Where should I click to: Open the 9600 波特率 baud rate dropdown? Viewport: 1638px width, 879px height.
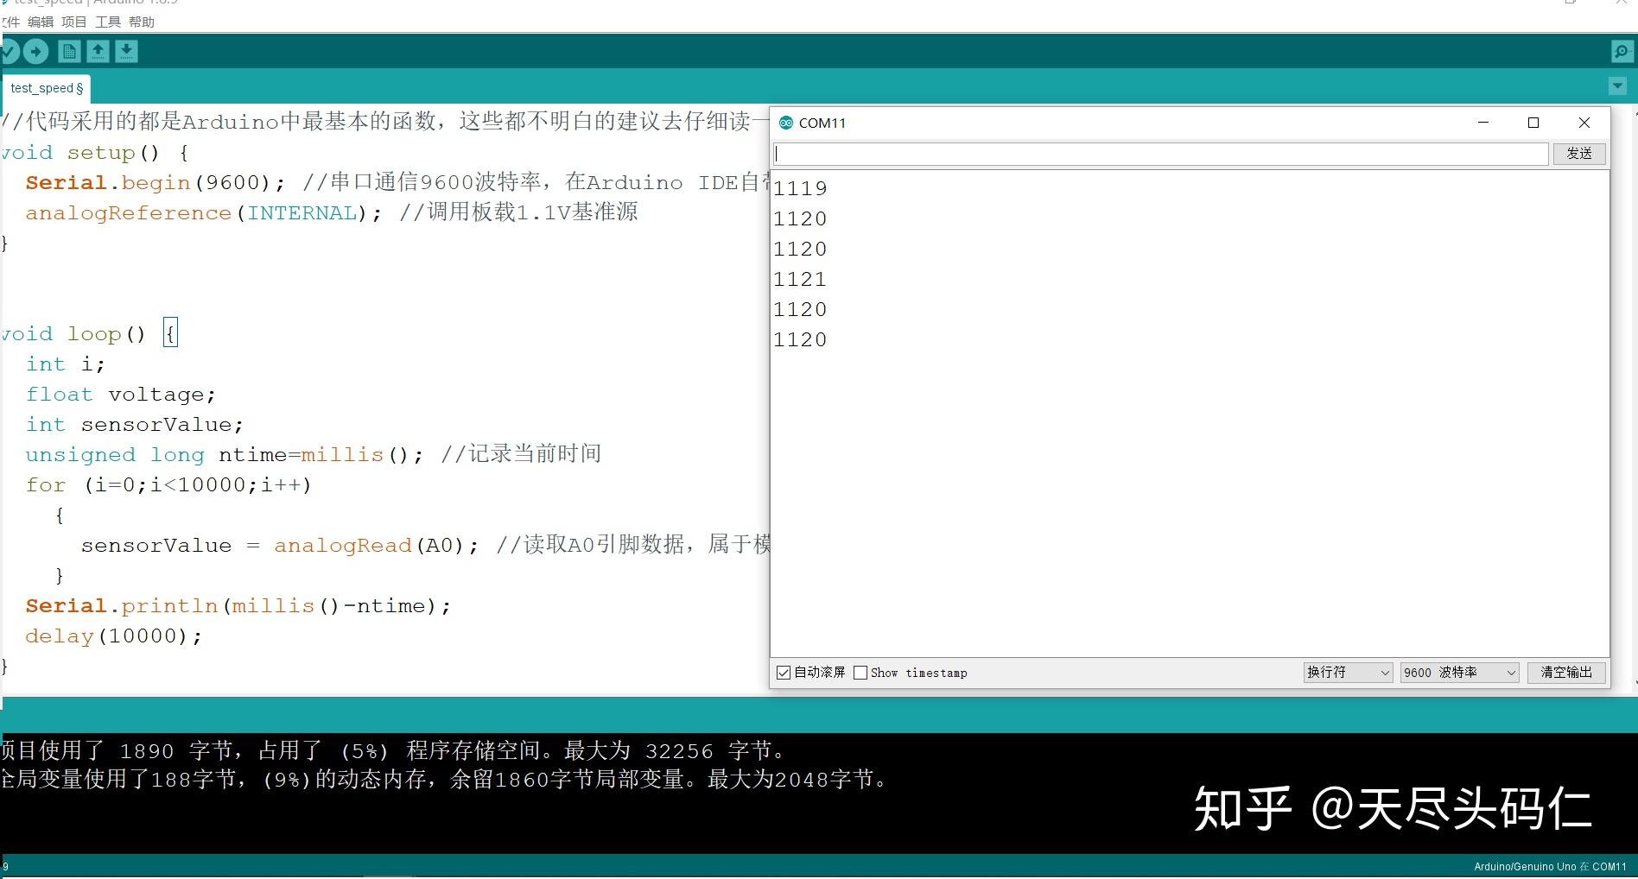(x=1459, y=673)
